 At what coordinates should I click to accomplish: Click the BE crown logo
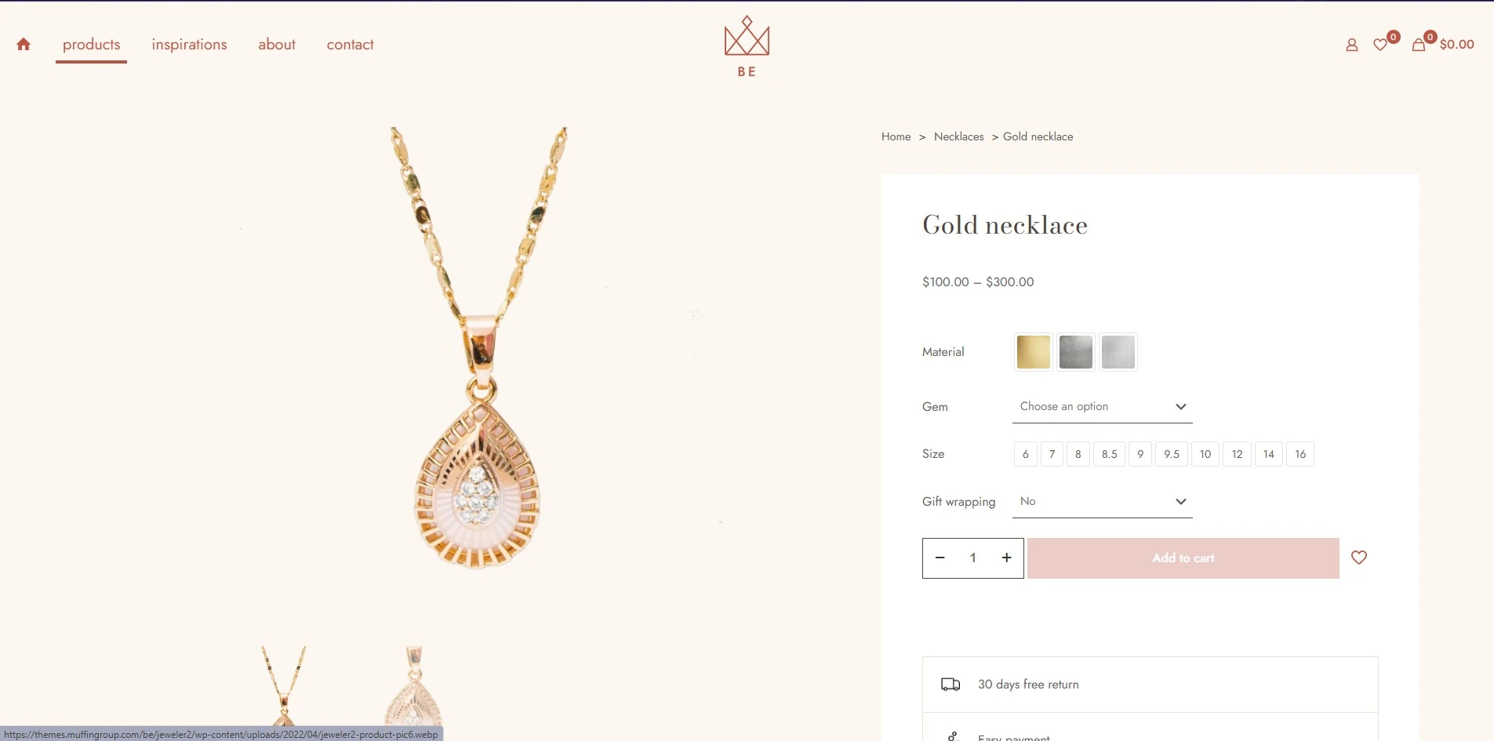pos(747,46)
